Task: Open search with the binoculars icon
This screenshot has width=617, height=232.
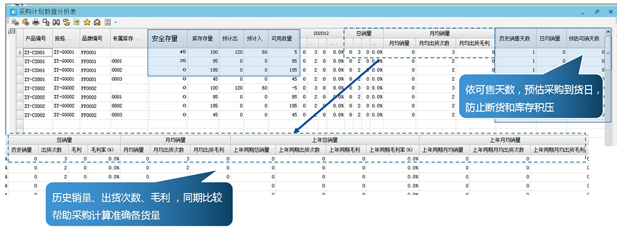Action: point(56,22)
